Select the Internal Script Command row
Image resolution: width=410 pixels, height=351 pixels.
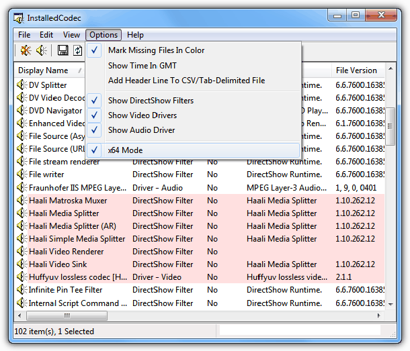click(200, 303)
